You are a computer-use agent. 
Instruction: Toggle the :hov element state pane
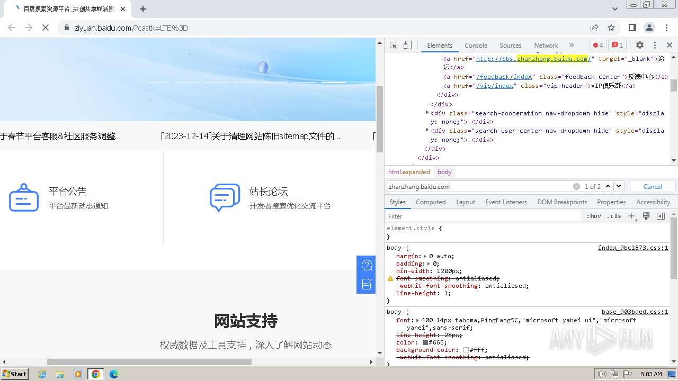(593, 216)
